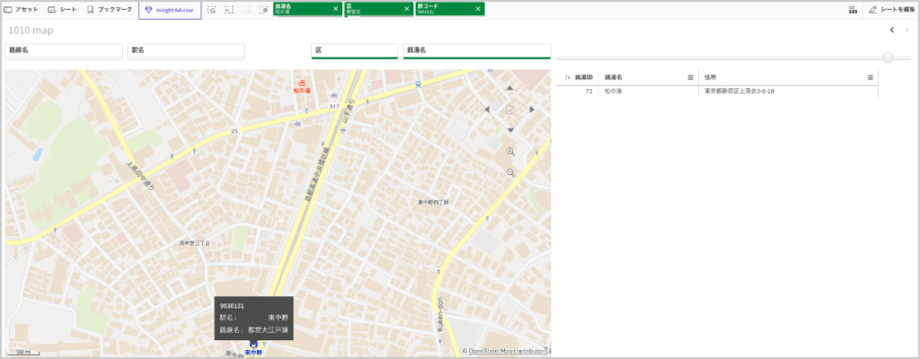Click the map zoom in magnifier

[510, 152]
